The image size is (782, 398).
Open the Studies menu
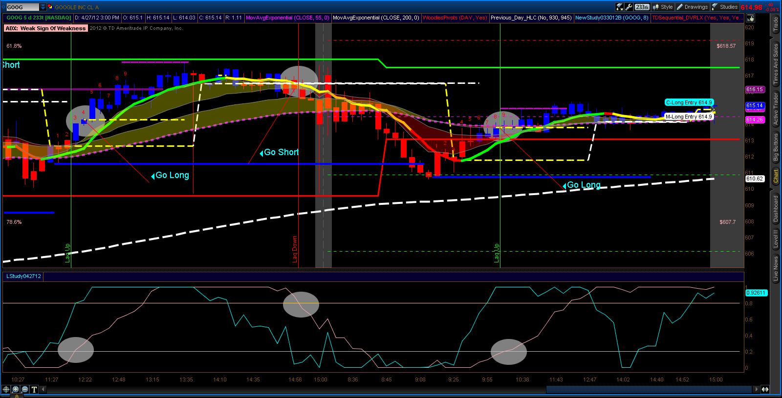[x=725, y=7]
